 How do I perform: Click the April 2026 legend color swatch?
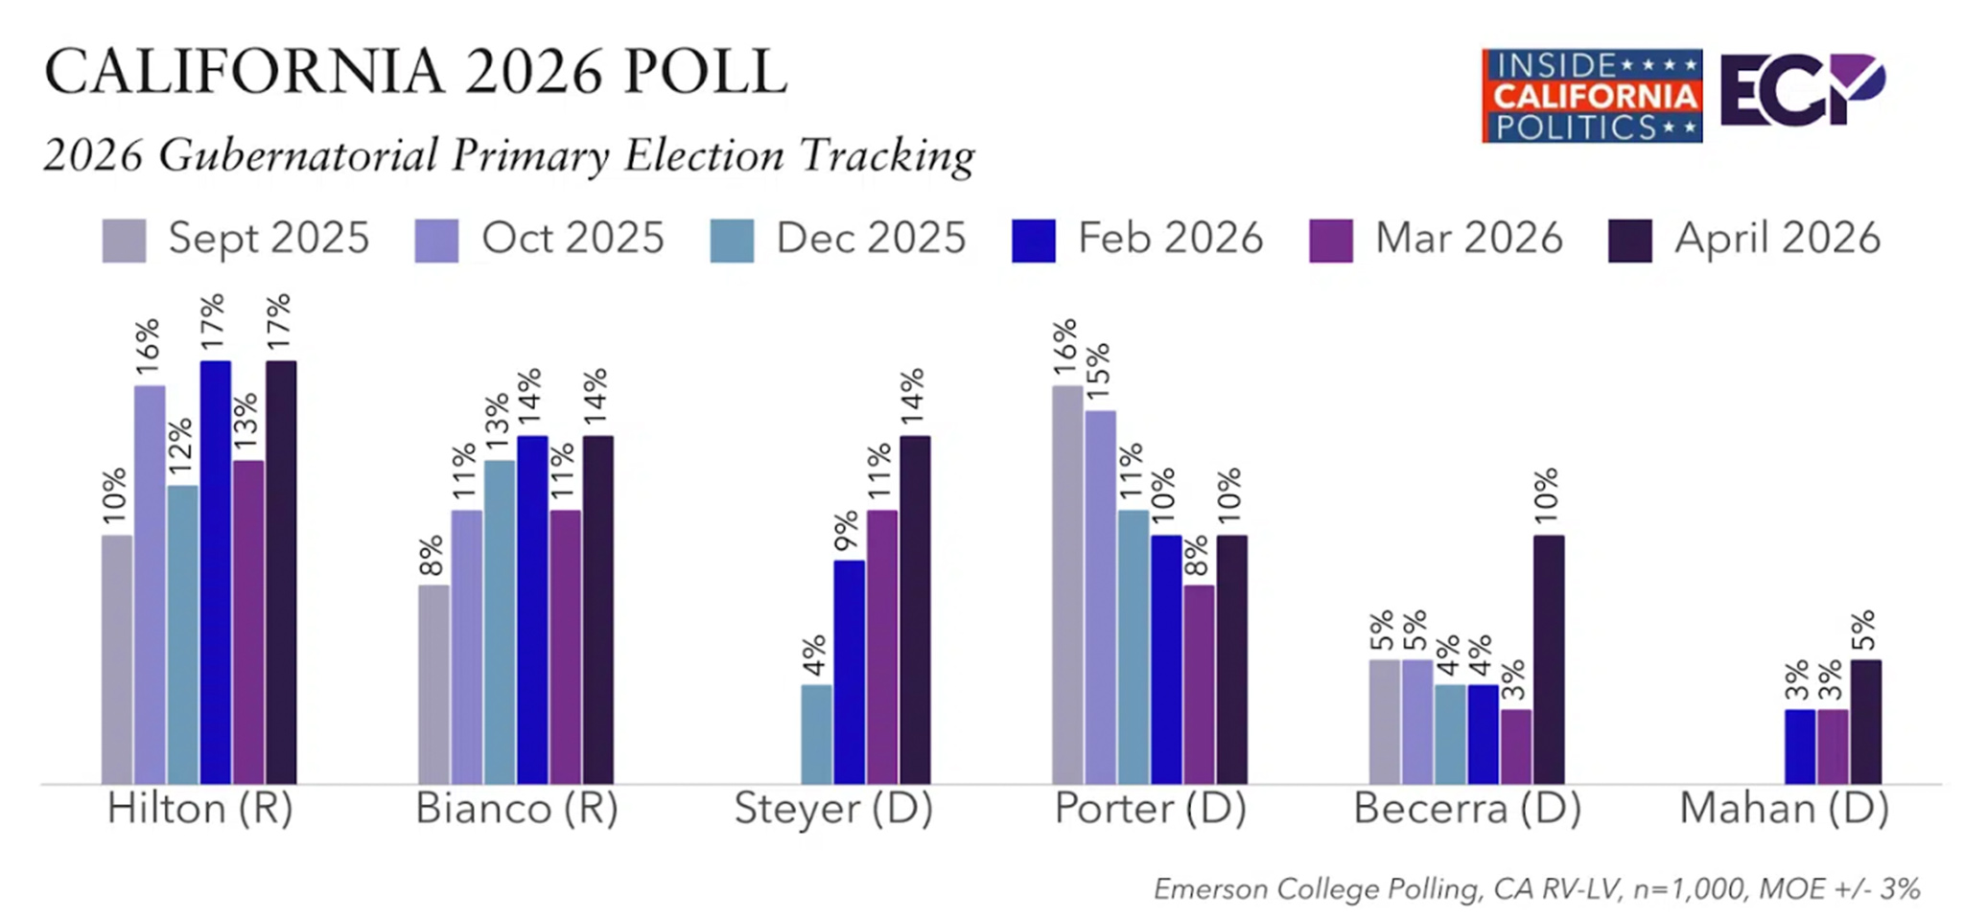(1629, 240)
